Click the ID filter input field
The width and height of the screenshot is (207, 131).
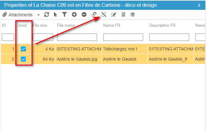coord(8,37)
